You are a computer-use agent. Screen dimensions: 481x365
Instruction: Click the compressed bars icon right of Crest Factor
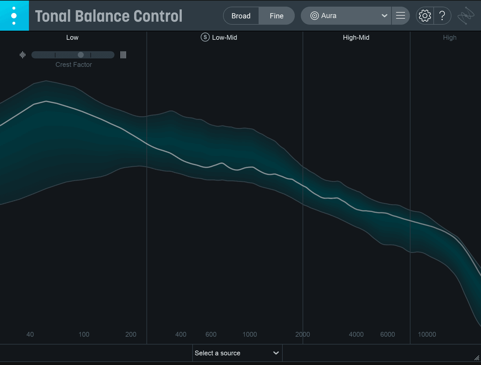coord(123,55)
